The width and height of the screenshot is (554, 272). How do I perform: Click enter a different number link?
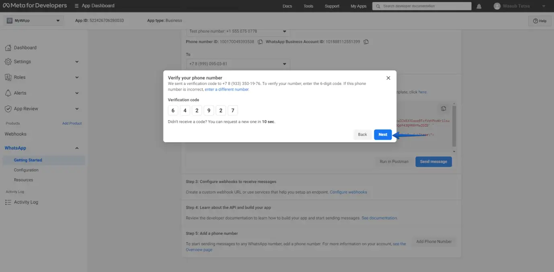(227, 89)
